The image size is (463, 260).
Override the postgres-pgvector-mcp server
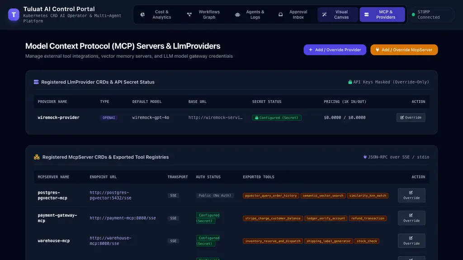[x=411, y=195]
